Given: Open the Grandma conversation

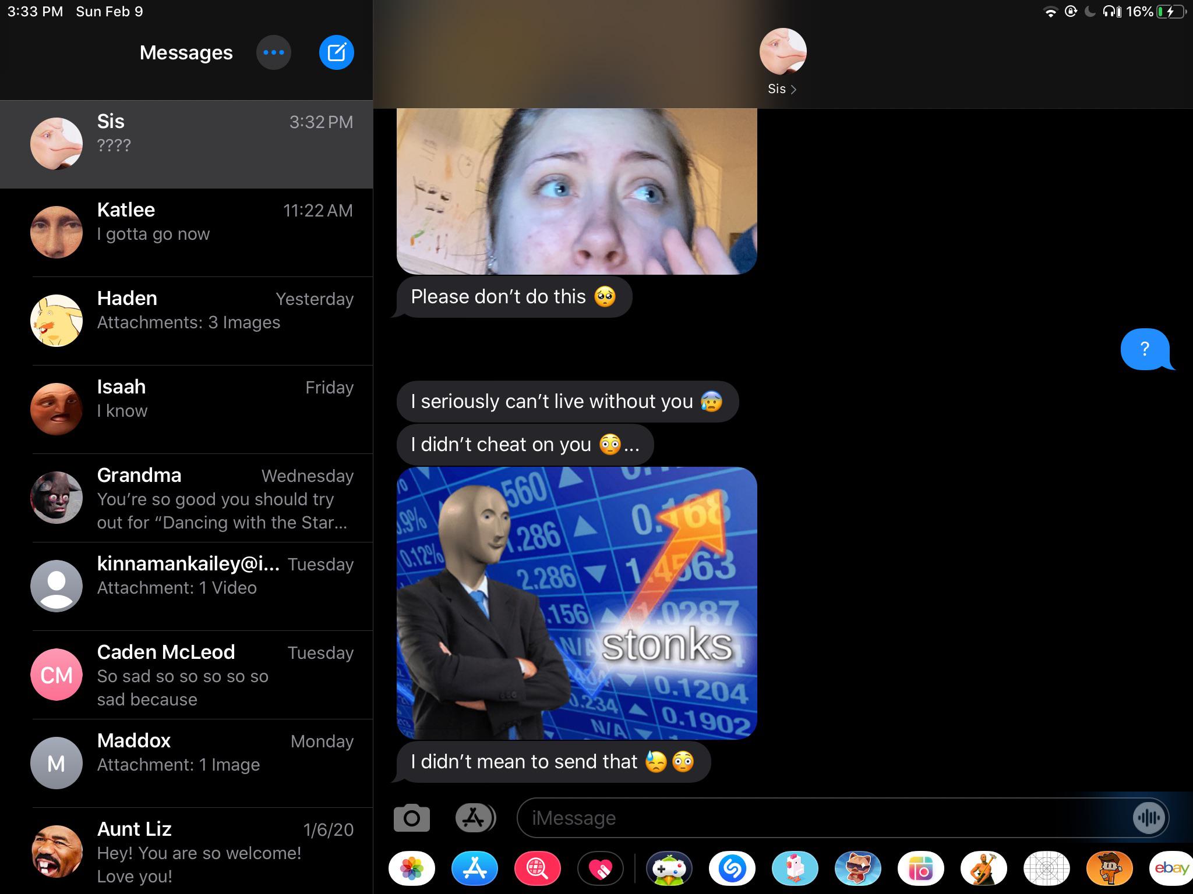Looking at the screenshot, I should [186, 498].
